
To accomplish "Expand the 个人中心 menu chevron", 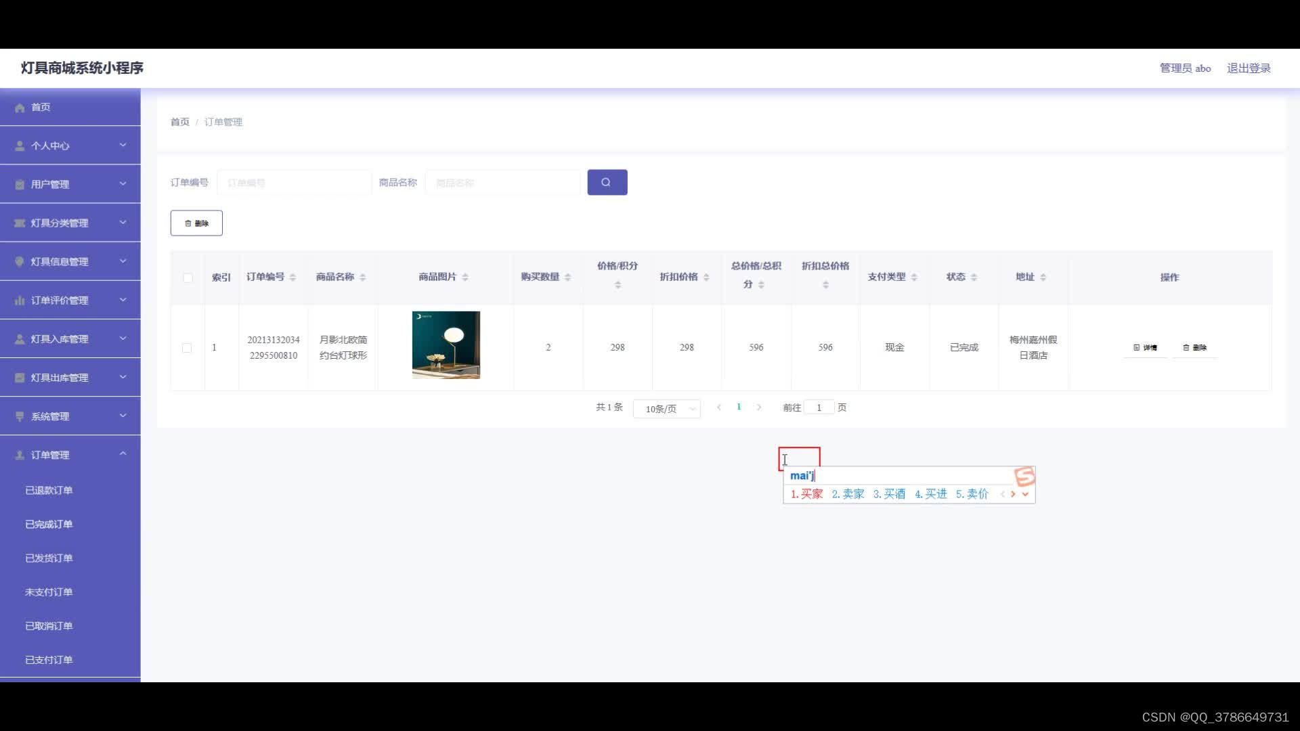I will pyautogui.click(x=123, y=145).
